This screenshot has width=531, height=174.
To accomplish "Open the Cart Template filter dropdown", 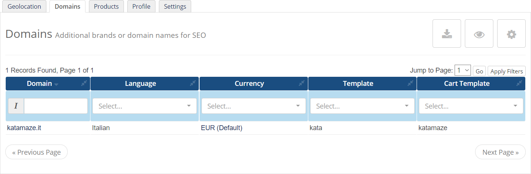I will point(471,106).
